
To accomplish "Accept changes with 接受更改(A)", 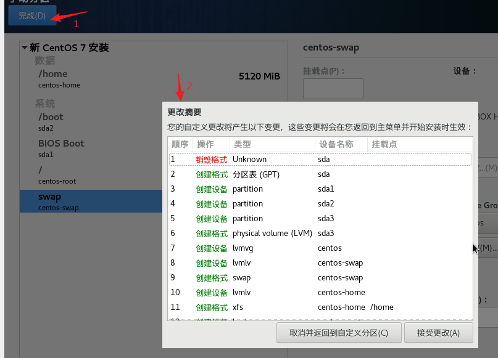I will [438, 333].
